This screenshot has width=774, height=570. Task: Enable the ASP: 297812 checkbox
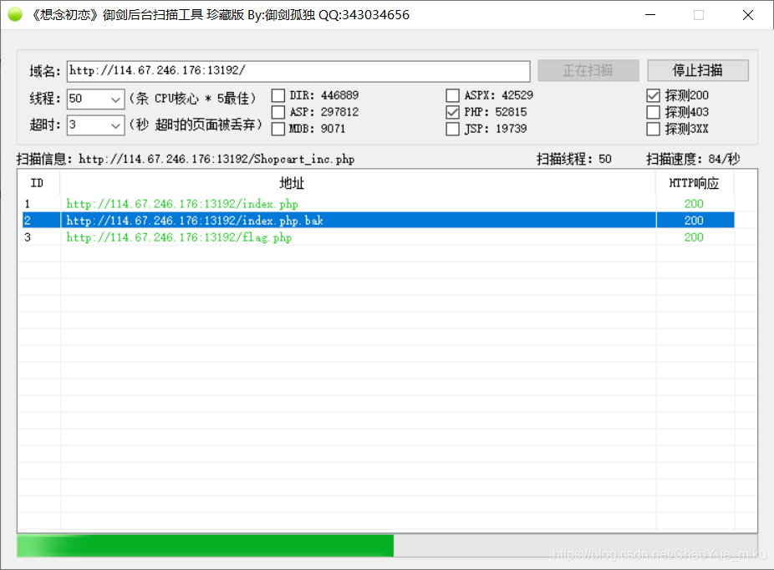[x=277, y=112]
